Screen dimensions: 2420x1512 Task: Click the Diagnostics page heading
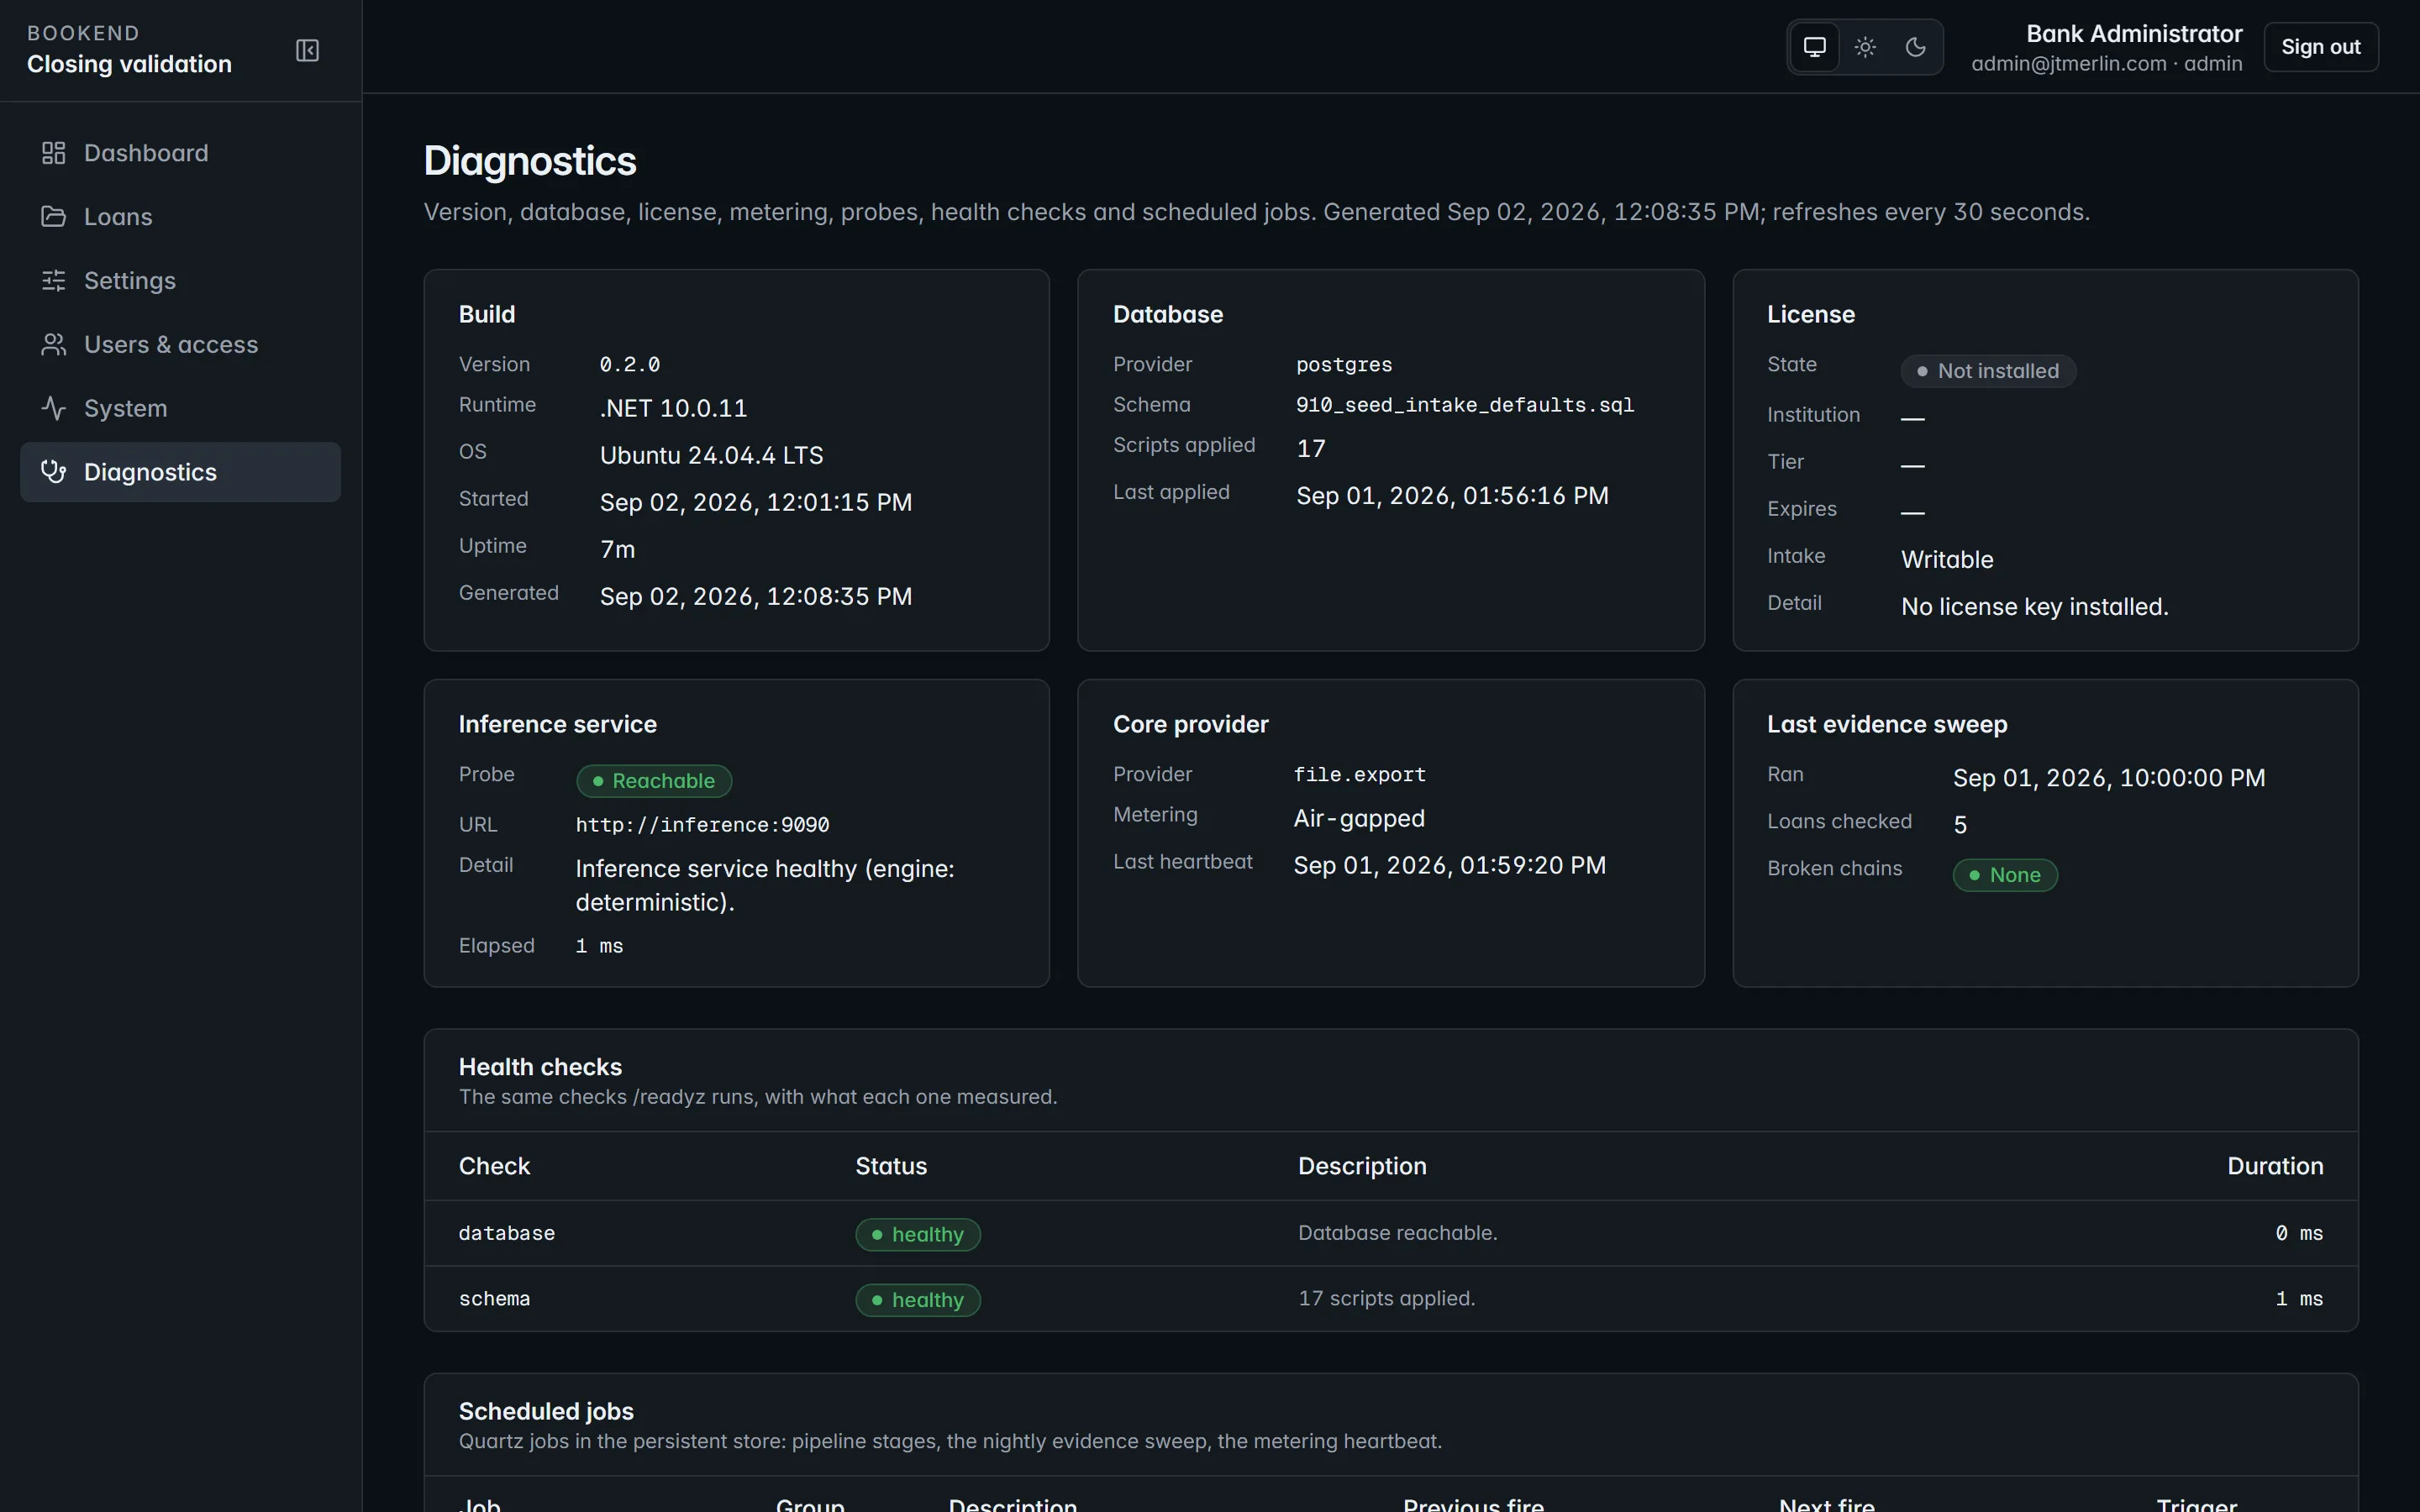(x=530, y=161)
